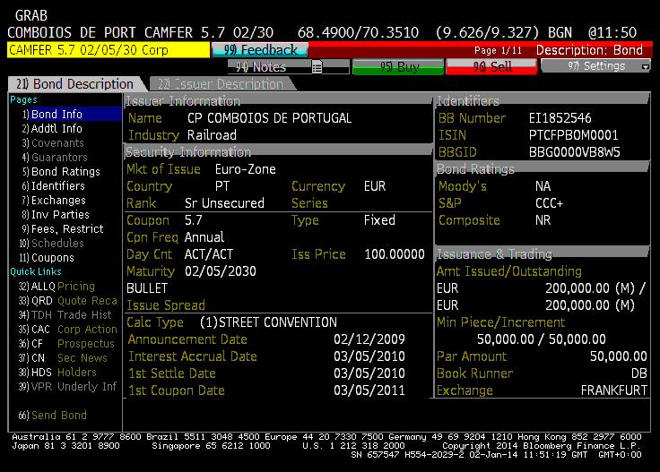Select ISIN value PTCFPBOM0001
The height and width of the screenshot is (472, 660).
coord(573,135)
